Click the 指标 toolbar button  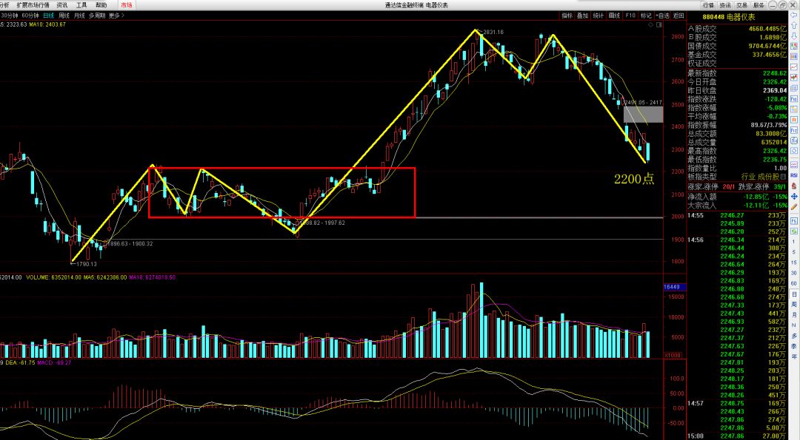[567, 16]
